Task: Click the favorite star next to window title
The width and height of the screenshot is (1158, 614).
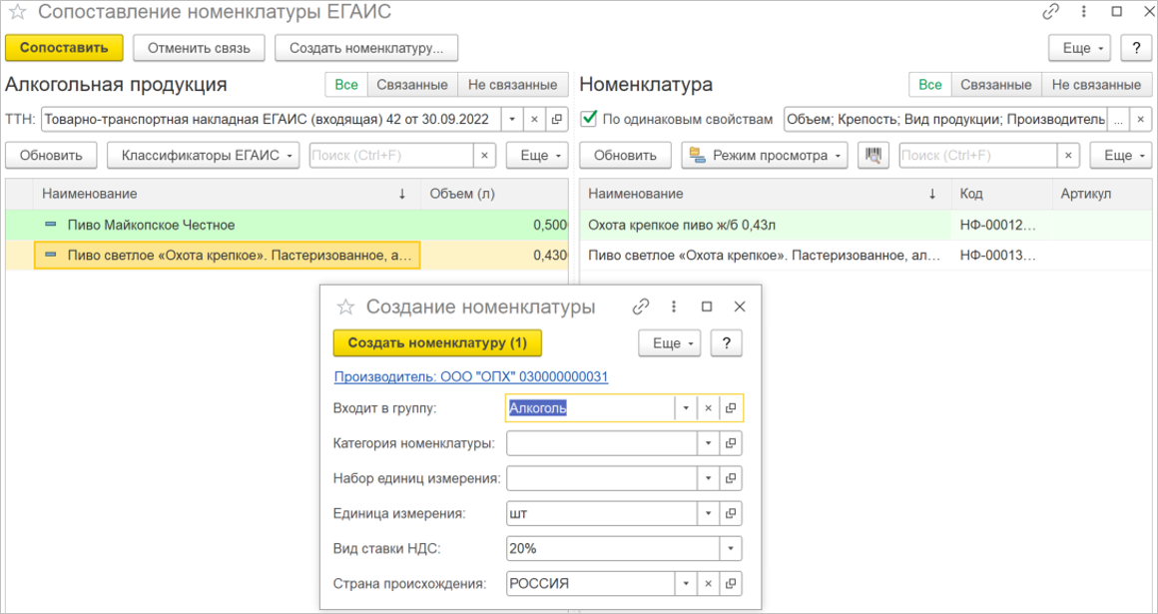Action: [x=17, y=13]
